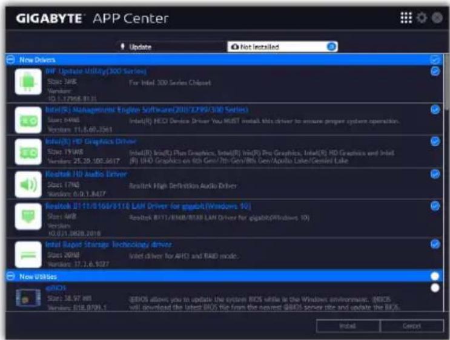Uncheck Intel Management Engine Software checkbox
The image size is (450, 340).
click(435, 110)
